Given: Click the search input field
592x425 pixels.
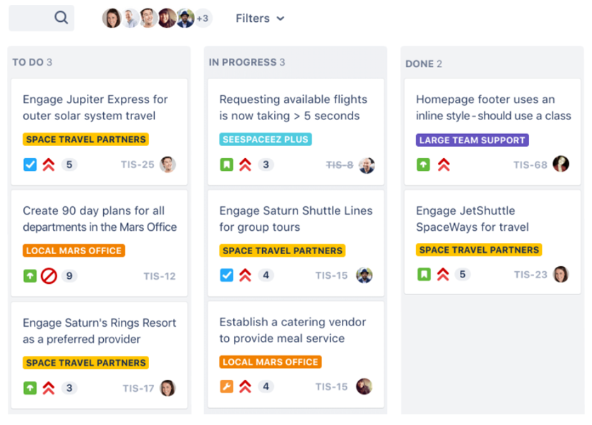Looking at the screenshot, I should (42, 18).
